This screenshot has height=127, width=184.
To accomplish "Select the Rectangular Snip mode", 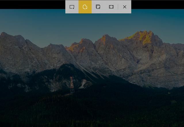I will 72,7.
